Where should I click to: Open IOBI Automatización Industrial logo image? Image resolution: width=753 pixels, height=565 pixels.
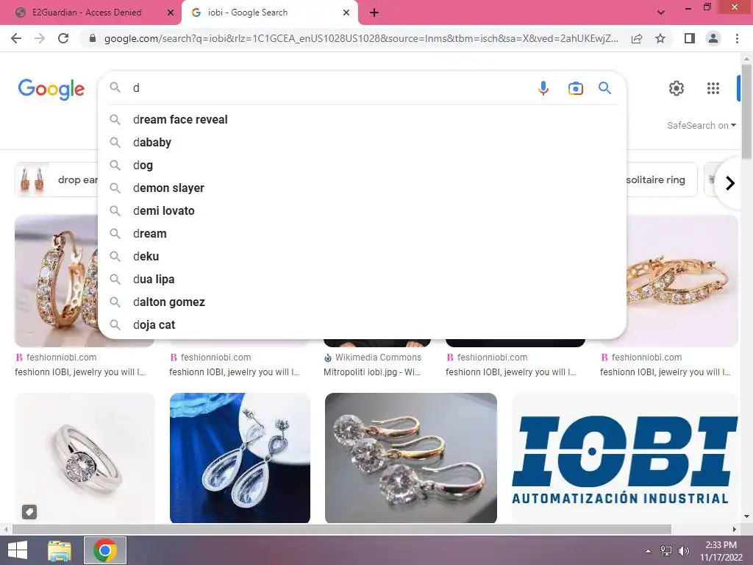tap(625, 458)
